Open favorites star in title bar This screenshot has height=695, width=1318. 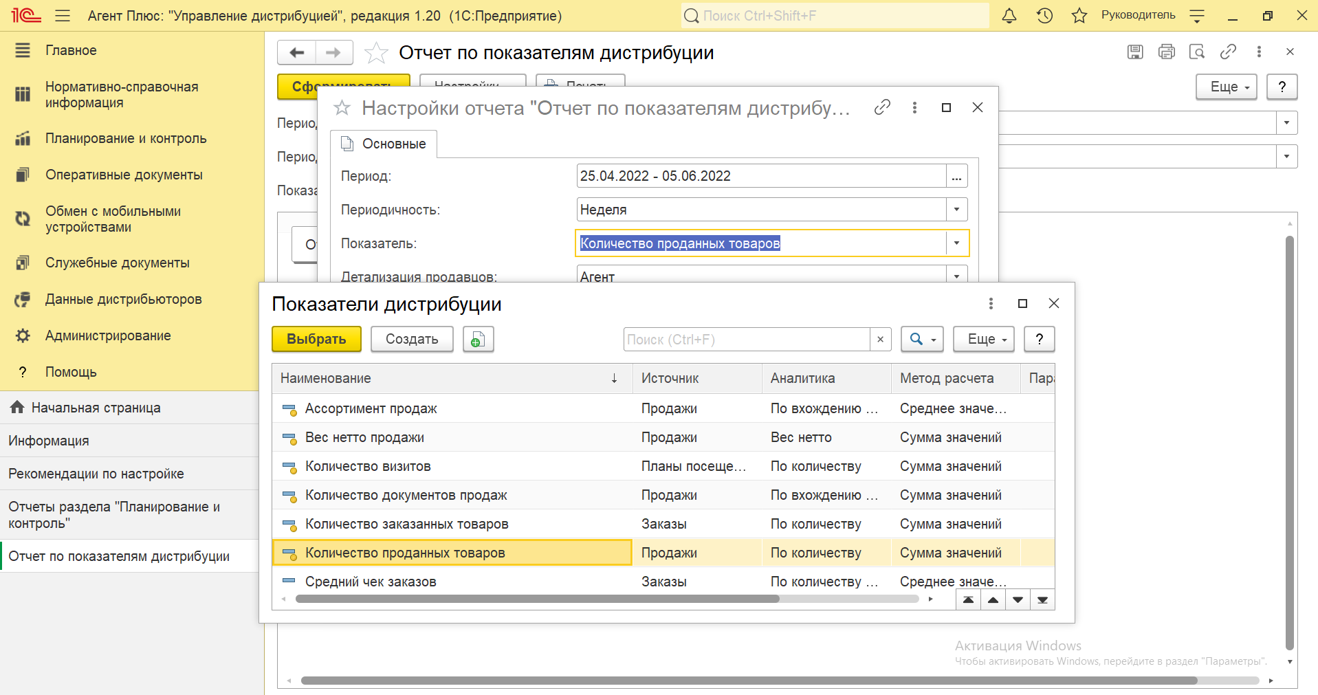(1079, 16)
